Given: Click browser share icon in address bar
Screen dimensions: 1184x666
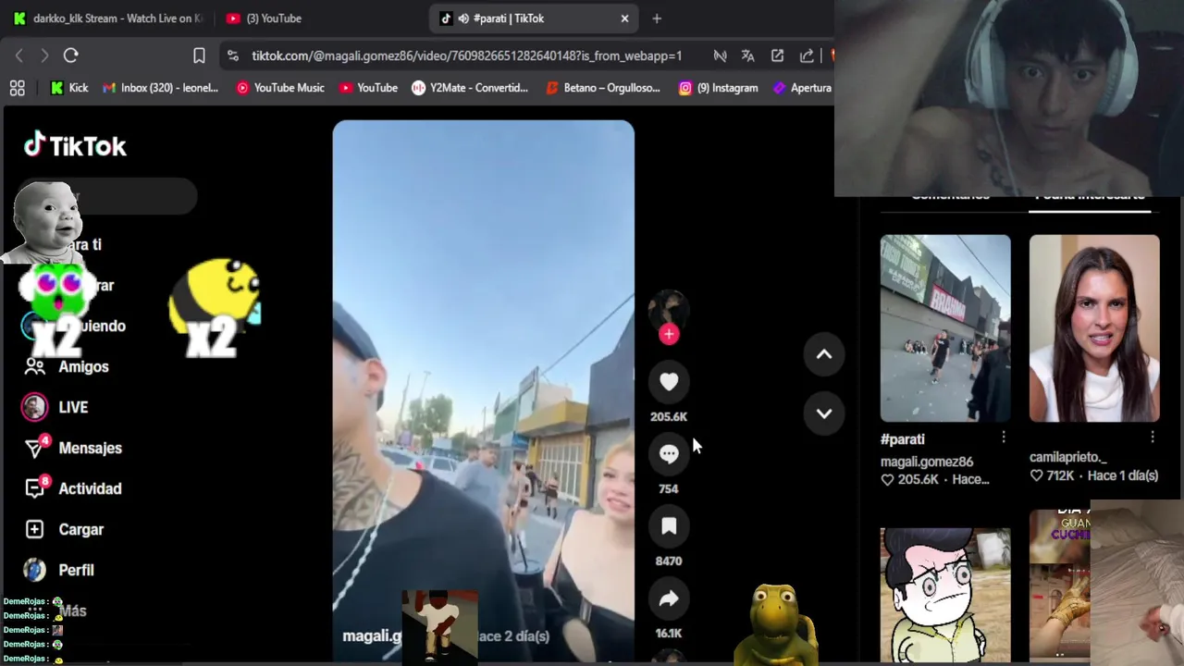Looking at the screenshot, I should pyautogui.click(x=807, y=55).
